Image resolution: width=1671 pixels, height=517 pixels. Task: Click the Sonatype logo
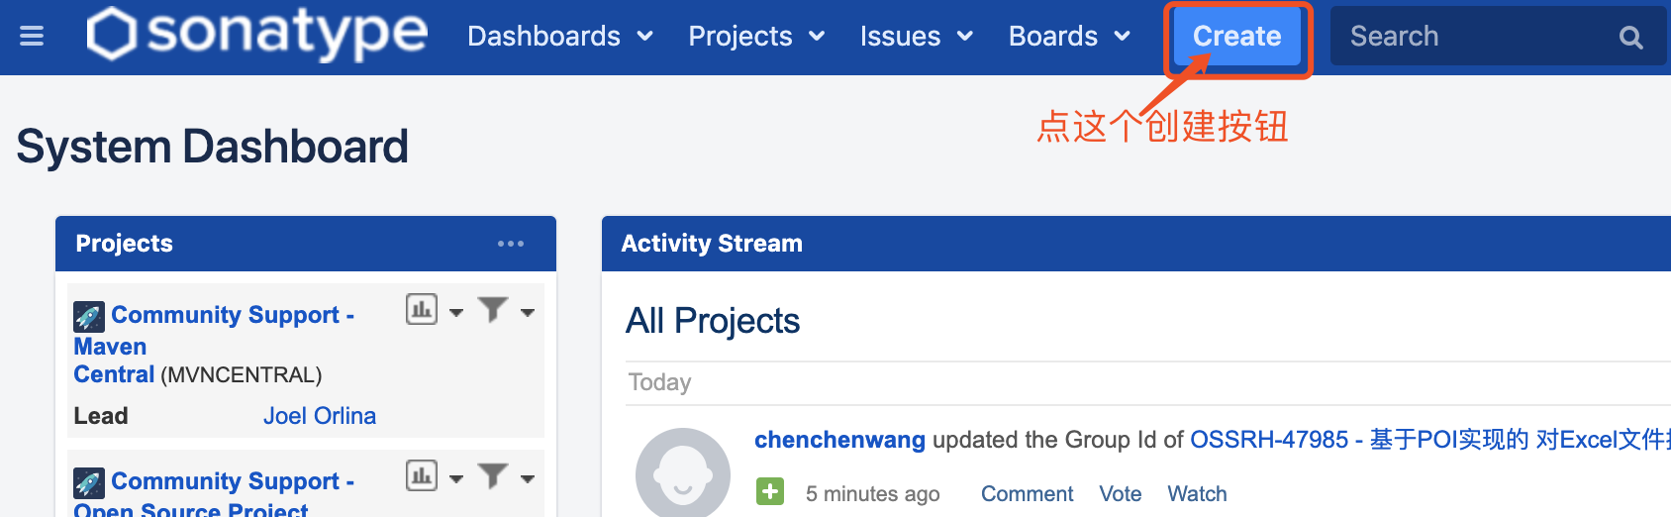257,34
